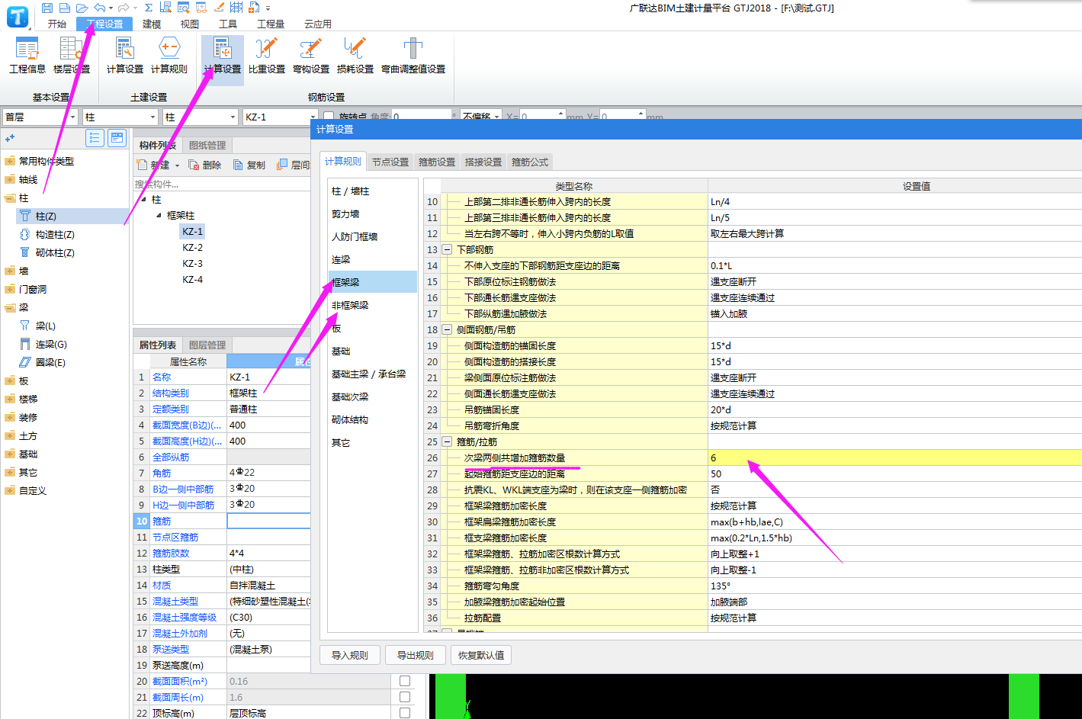Switch to the 箍筋设置 tab

[437, 162]
